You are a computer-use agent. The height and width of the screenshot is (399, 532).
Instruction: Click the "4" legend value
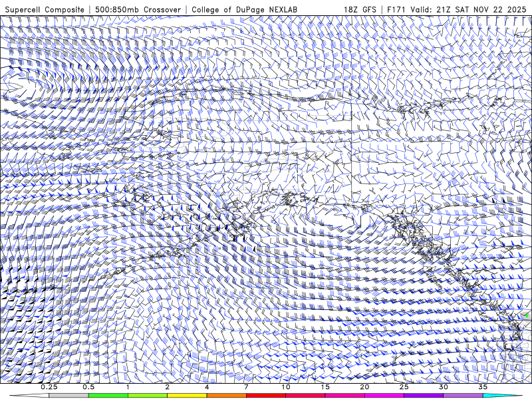[207, 387]
